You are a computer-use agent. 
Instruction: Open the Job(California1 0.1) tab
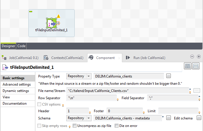pos(24,58)
